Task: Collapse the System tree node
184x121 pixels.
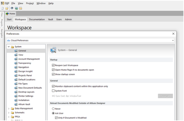Action: [x=9, y=47]
